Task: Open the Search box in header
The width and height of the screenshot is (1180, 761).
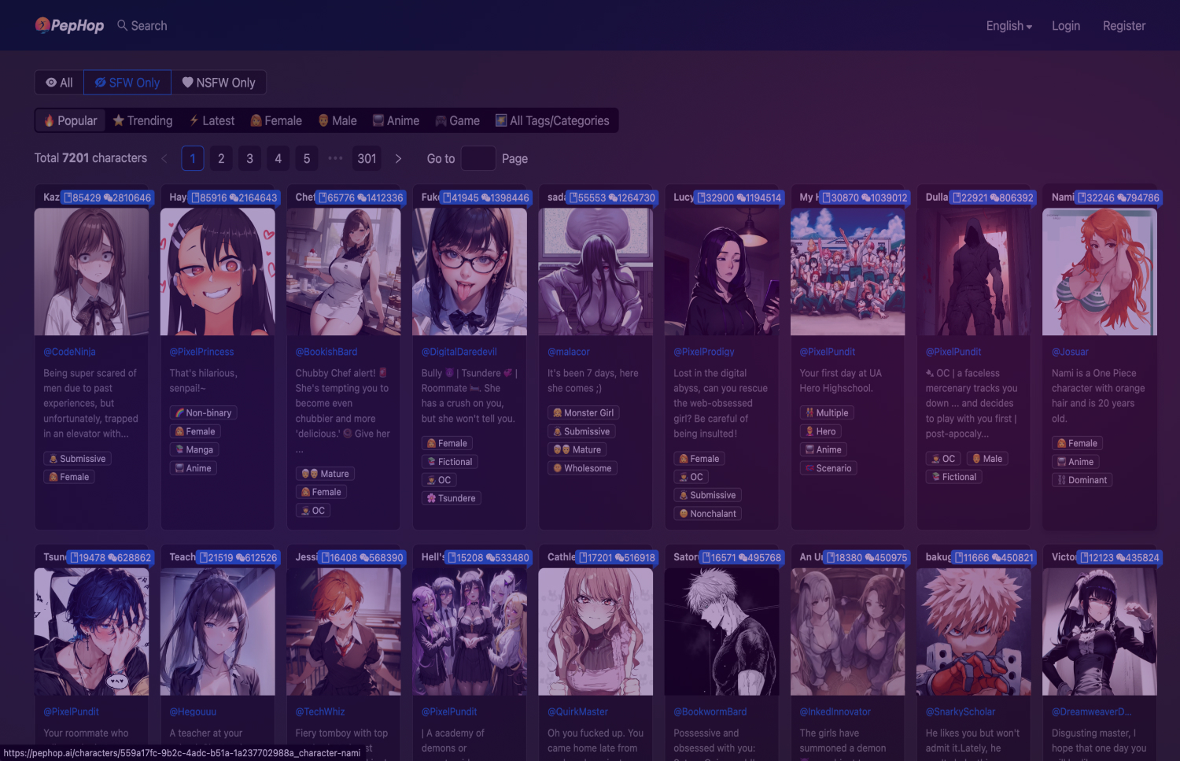Action: (142, 25)
